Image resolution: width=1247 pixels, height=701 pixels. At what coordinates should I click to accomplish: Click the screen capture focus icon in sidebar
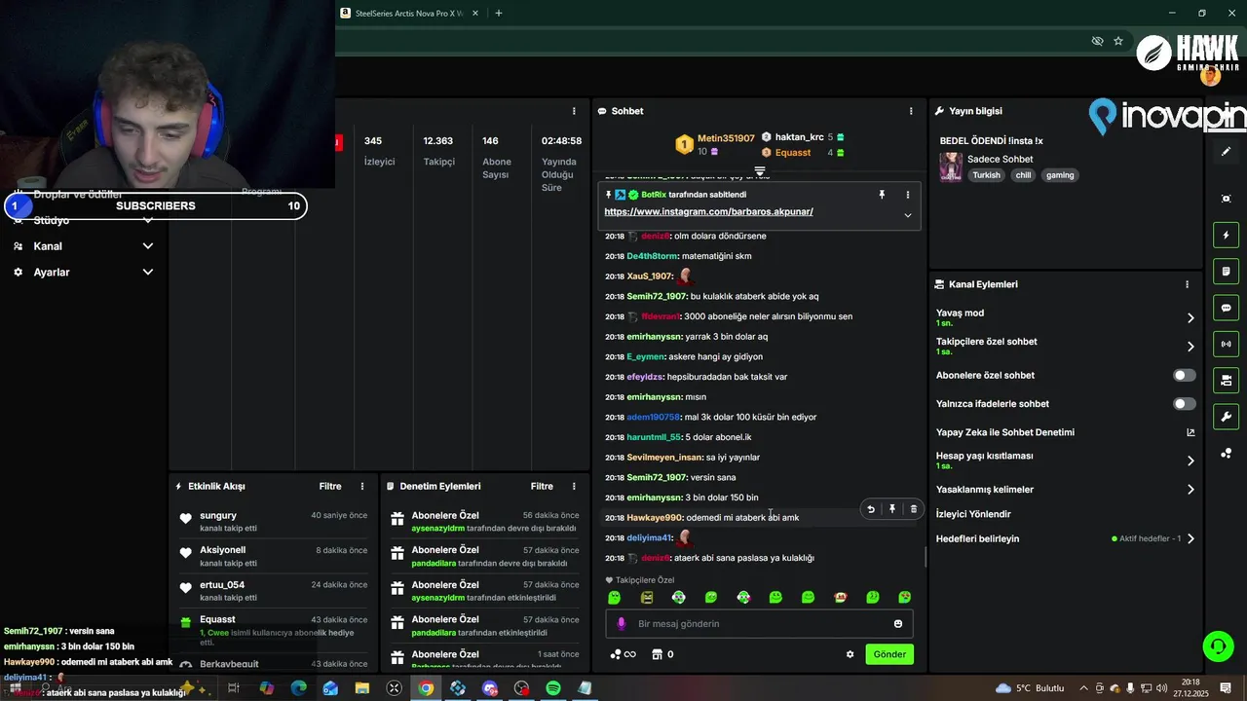pos(1226,199)
